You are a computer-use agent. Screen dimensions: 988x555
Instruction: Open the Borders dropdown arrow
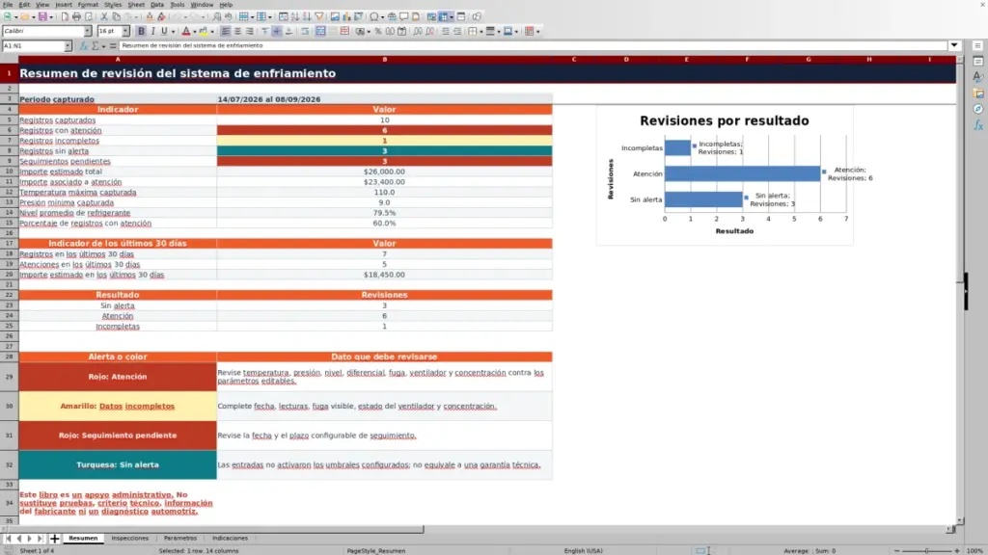click(x=480, y=31)
